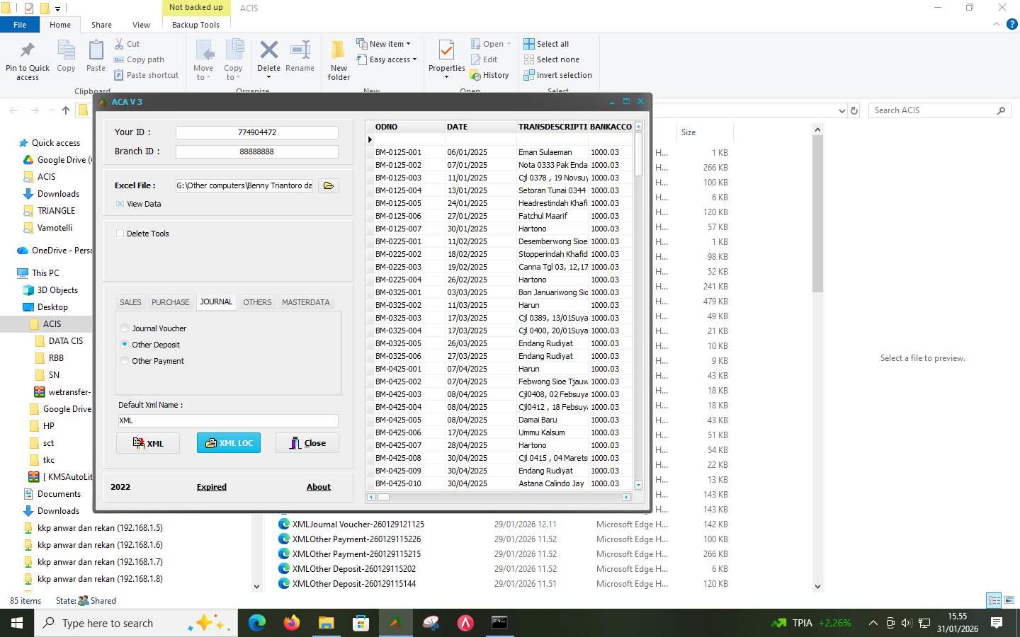Click the search magnifier in Search ACIS box
The image size is (1020, 637).
1001,110
